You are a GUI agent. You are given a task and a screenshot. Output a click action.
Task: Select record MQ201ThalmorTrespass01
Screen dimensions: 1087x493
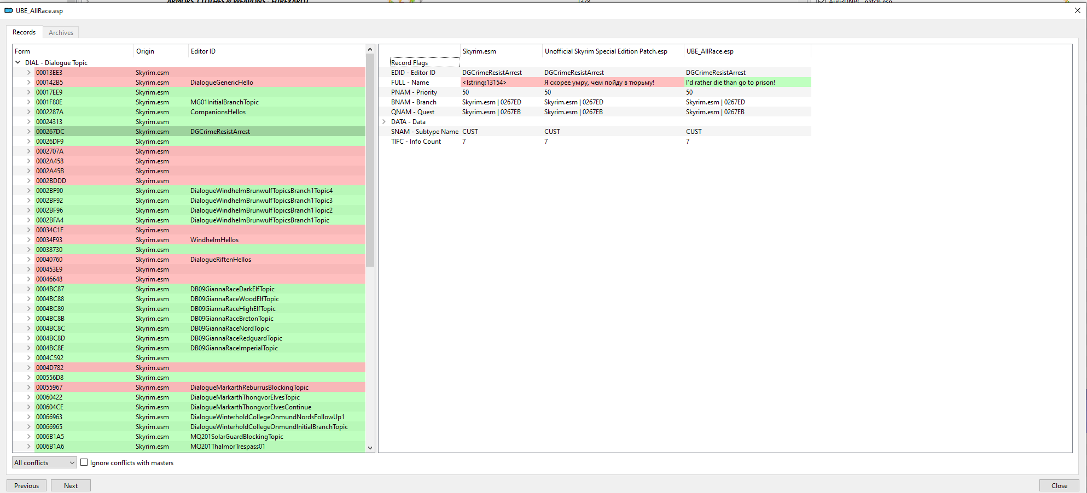click(200, 447)
